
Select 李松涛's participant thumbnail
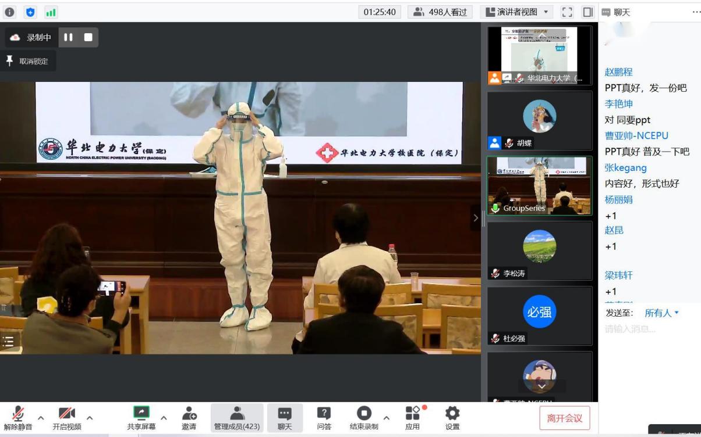(x=540, y=251)
